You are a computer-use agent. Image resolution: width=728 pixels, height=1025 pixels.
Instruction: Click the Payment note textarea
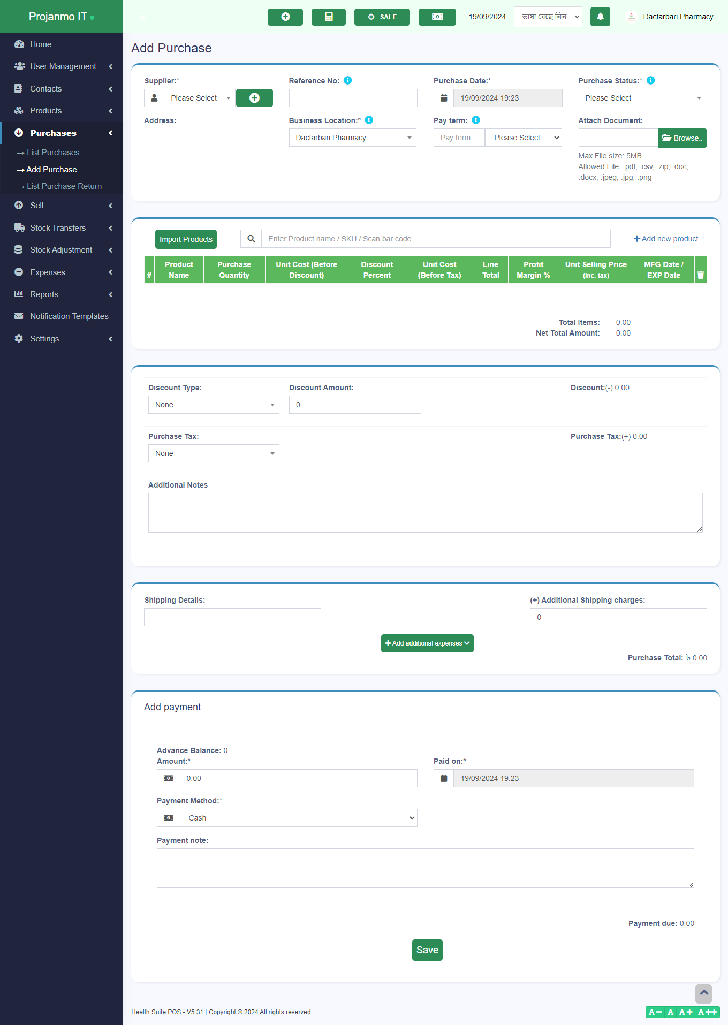(x=426, y=868)
